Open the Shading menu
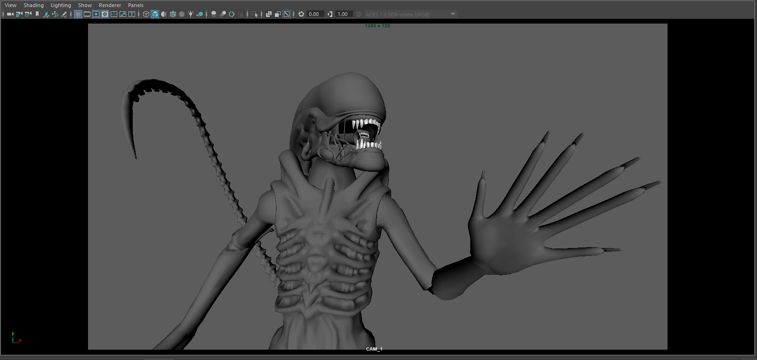Screen dimensions: 757x360 (33, 5)
